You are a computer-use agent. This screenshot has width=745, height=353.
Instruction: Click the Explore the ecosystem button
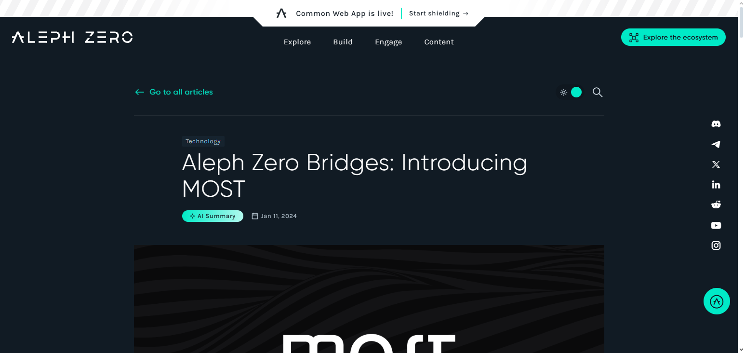point(673,37)
